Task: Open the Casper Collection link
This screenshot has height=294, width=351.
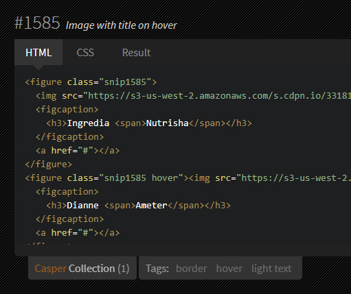Action: pyautogui.click(x=82, y=269)
